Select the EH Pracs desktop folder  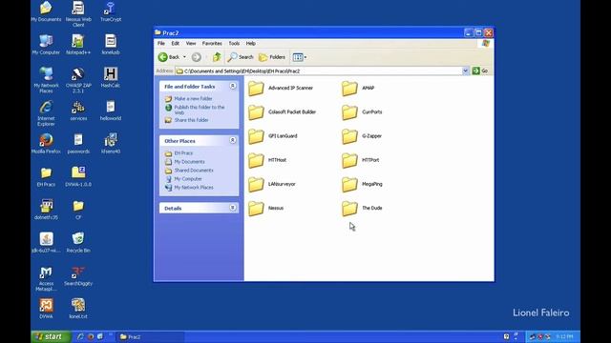46,176
